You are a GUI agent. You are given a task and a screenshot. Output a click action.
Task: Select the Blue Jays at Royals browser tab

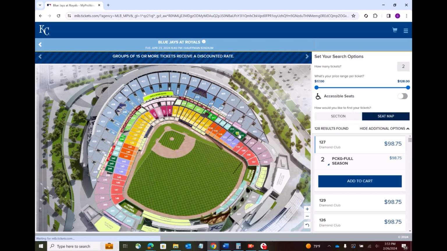72,5
